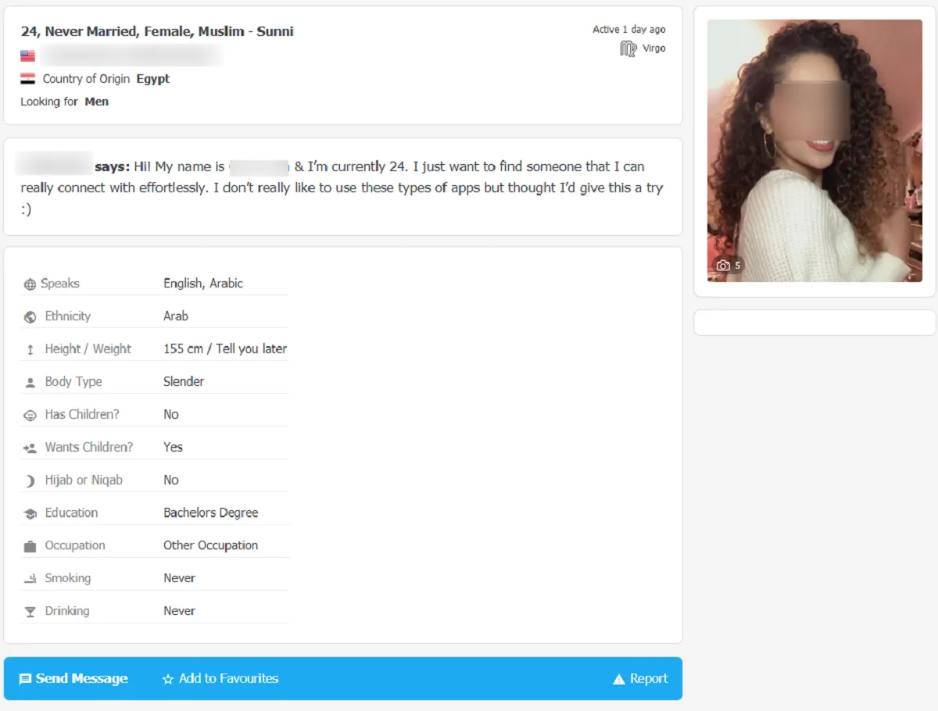Click the Smoking icon
Image resolution: width=938 pixels, height=711 pixels.
point(30,579)
